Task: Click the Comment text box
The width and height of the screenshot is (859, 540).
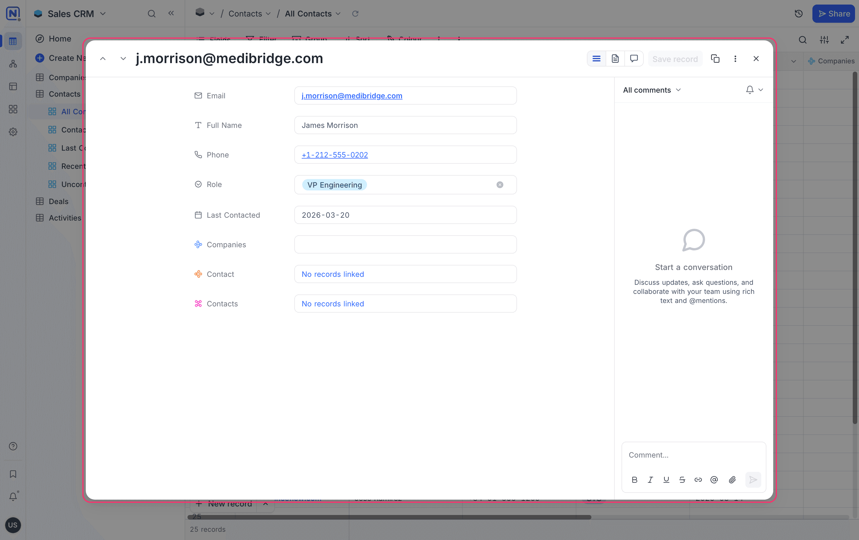Action: [693, 455]
